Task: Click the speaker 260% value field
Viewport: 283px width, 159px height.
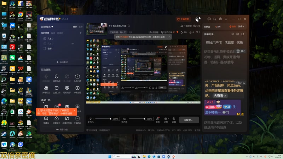Action: [x=149, y=119]
